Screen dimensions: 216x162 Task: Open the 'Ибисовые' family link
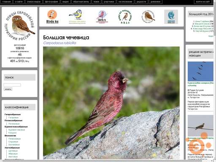13,154
